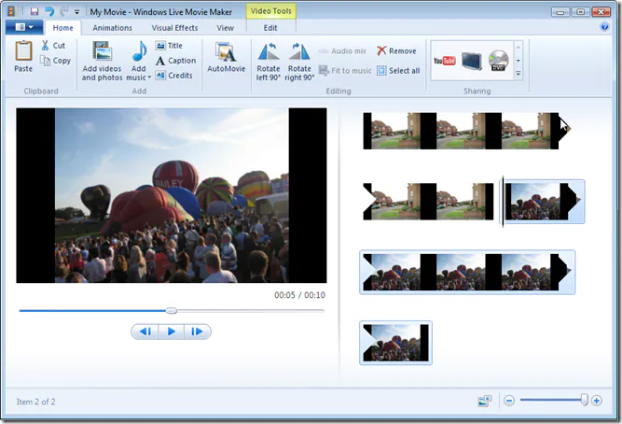Click the Add music note icon
Screen dimensions: 622x424
point(139,51)
